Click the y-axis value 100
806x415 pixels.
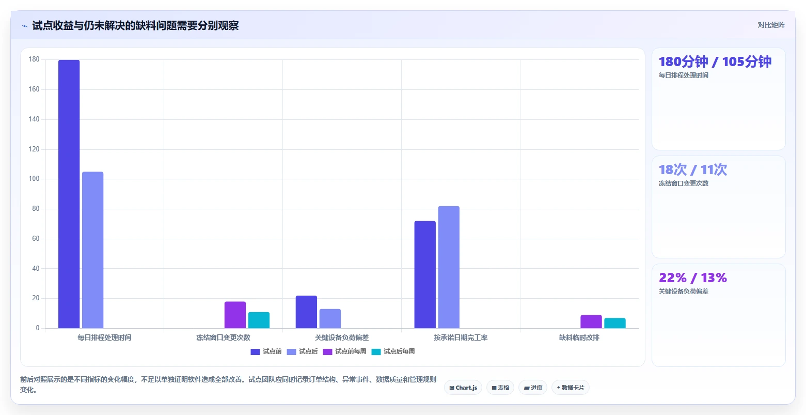click(x=34, y=179)
